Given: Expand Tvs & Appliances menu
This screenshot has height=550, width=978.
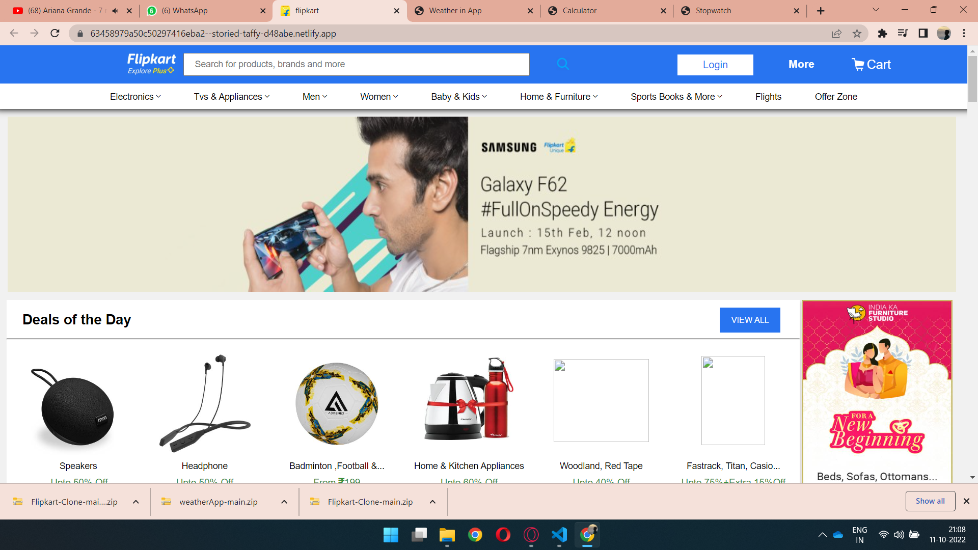Looking at the screenshot, I should pos(231,97).
